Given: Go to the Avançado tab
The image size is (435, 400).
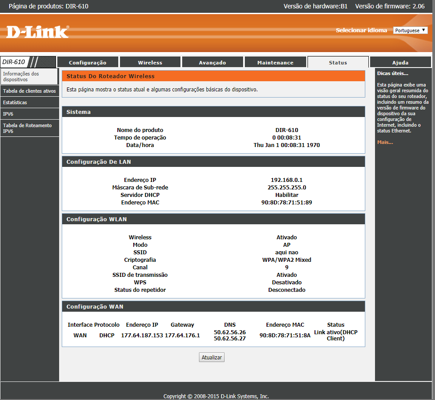Looking at the screenshot, I should 213,62.
